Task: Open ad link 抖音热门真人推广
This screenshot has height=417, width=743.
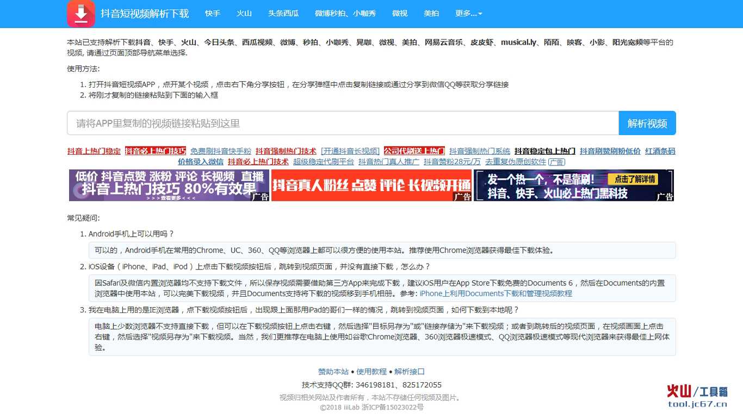Action: point(389,162)
